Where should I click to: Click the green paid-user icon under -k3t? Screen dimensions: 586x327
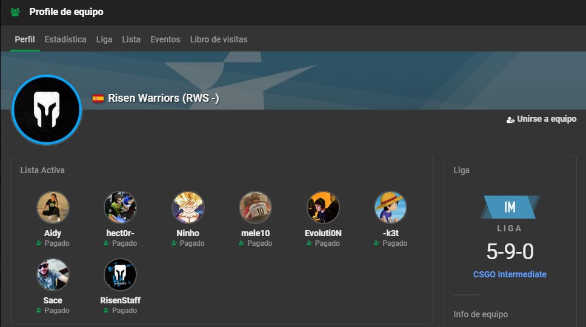pos(377,243)
